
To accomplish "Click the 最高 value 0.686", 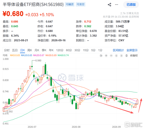I will pyautogui.click(x=15, y=22).
